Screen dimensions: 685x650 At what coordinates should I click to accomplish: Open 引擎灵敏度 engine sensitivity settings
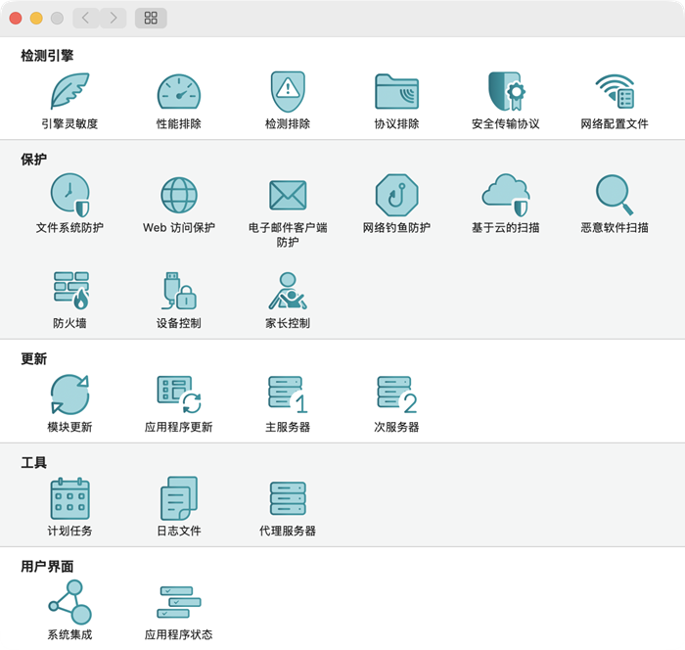[x=69, y=91]
